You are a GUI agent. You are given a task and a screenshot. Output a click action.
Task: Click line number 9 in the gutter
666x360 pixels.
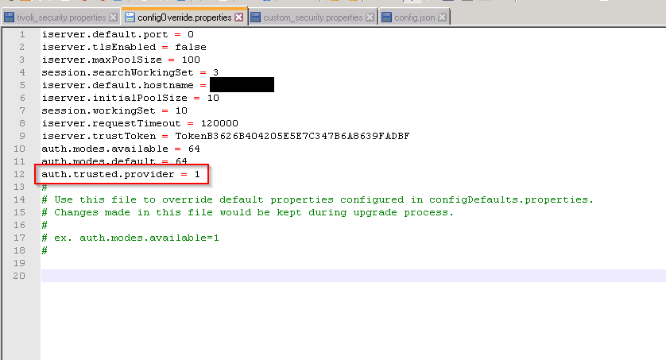tap(22, 136)
